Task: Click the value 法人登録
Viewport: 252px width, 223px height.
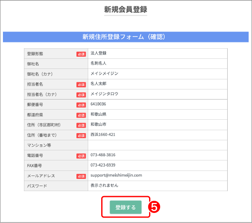Action: [98, 53]
